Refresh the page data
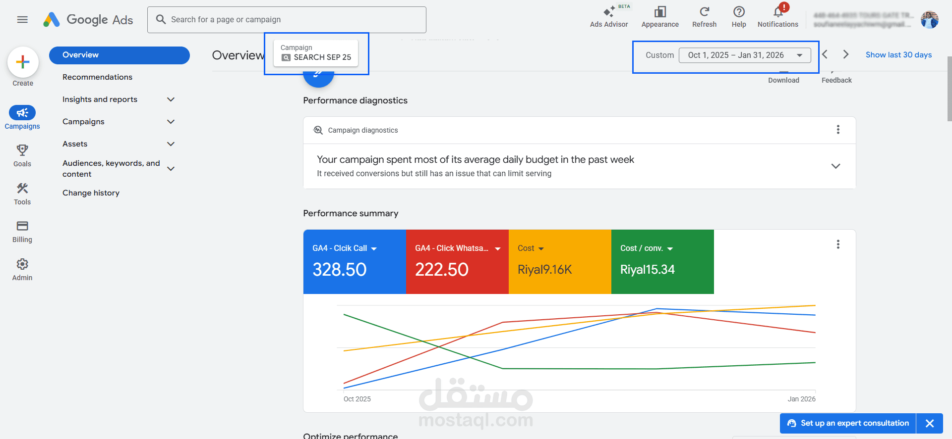The height and width of the screenshot is (439, 952). click(704, 16)
